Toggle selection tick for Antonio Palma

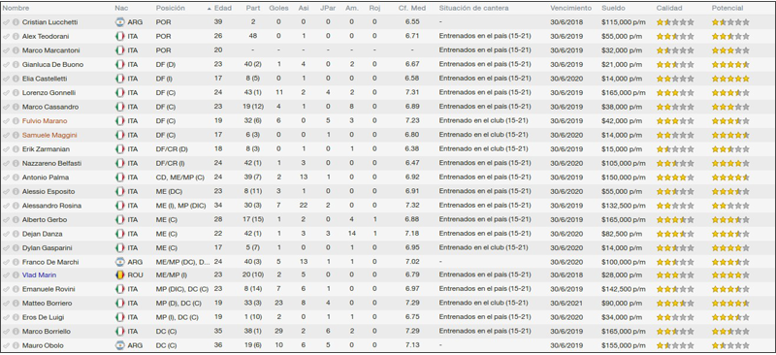tap(6, 177)
